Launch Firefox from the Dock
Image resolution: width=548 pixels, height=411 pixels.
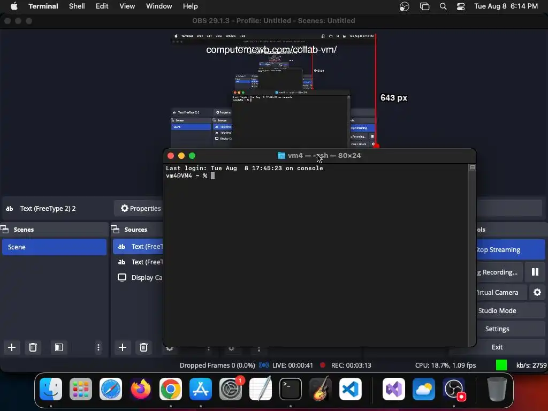[x=141, y=389]
